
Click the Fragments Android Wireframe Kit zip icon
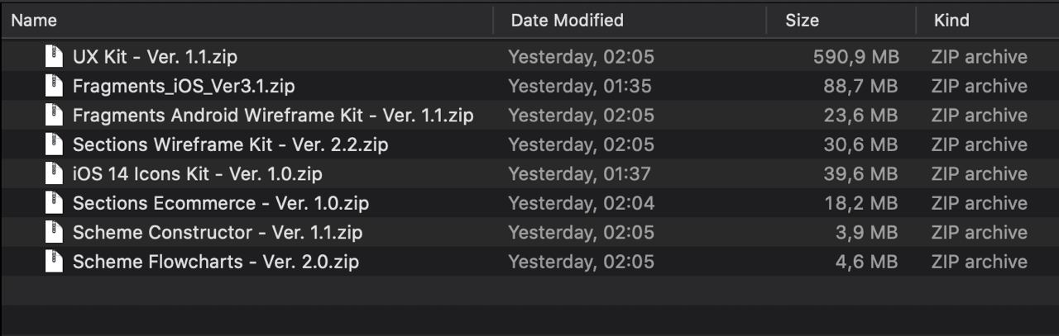coord(55,116)
